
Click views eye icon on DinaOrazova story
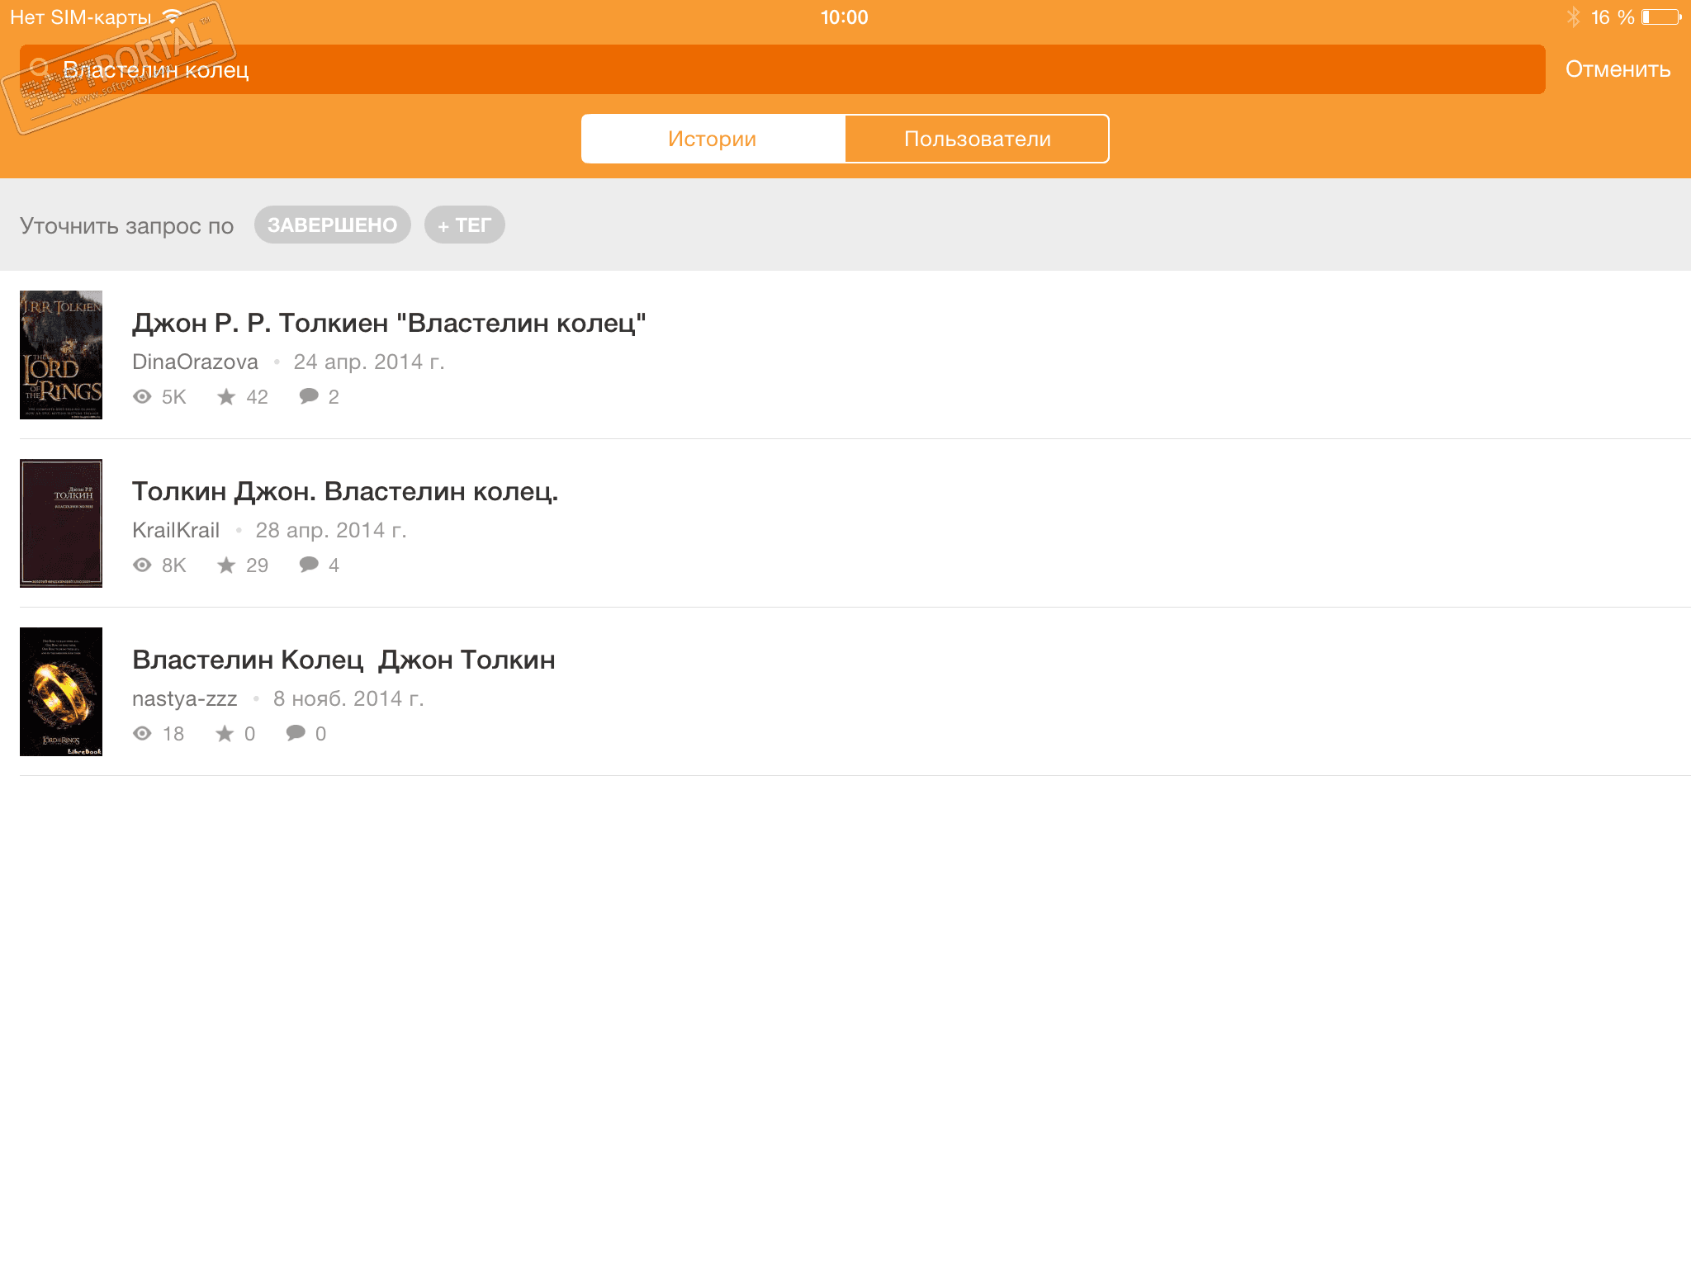point(142,397)
